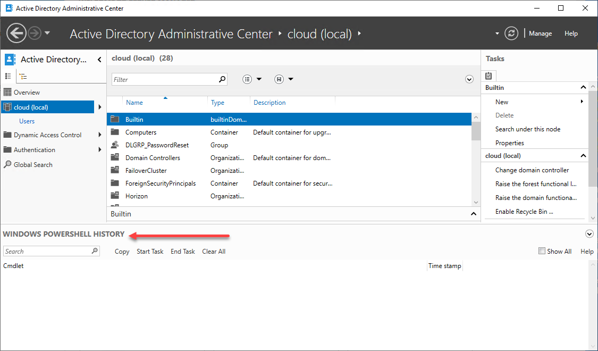The width and height of the screenshot is (598, 351).
Task: Click Start Task button
Action: [x=150, y=252]
